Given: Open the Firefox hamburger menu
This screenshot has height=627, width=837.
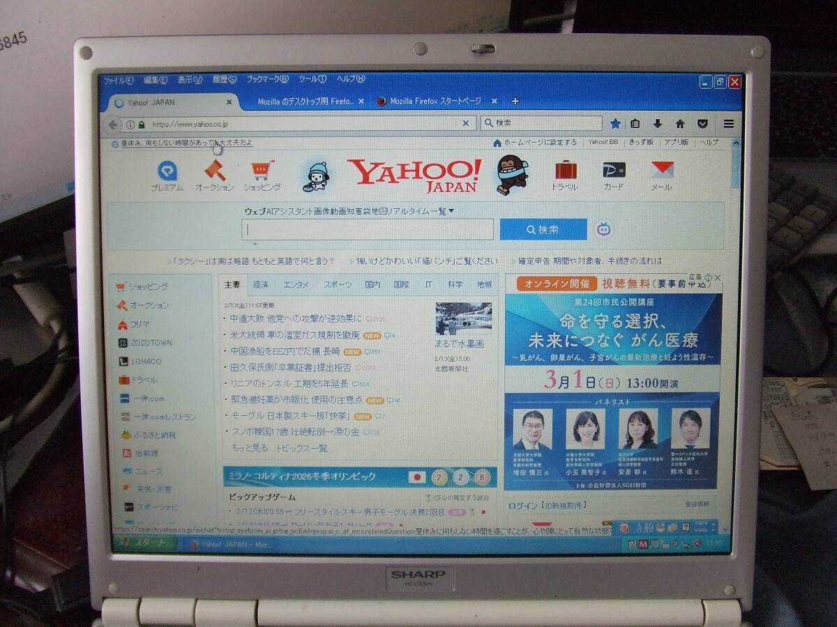Looking at the screenshot, I should [x=729, y=124].
